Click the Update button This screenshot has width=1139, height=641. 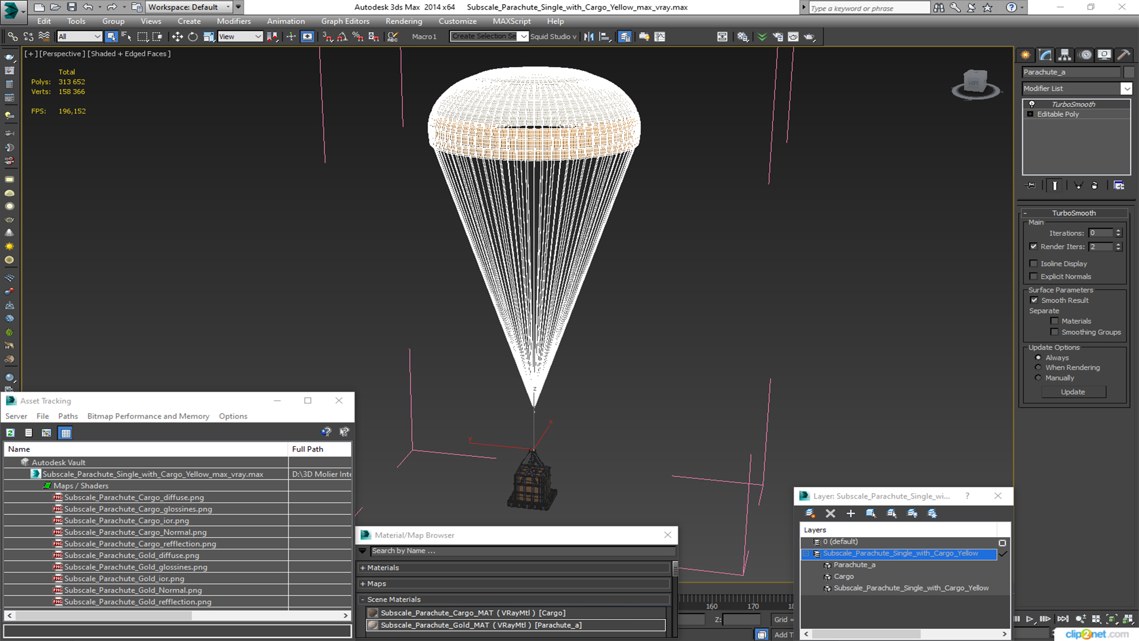pyautogui.click(x=1073, y=392)
